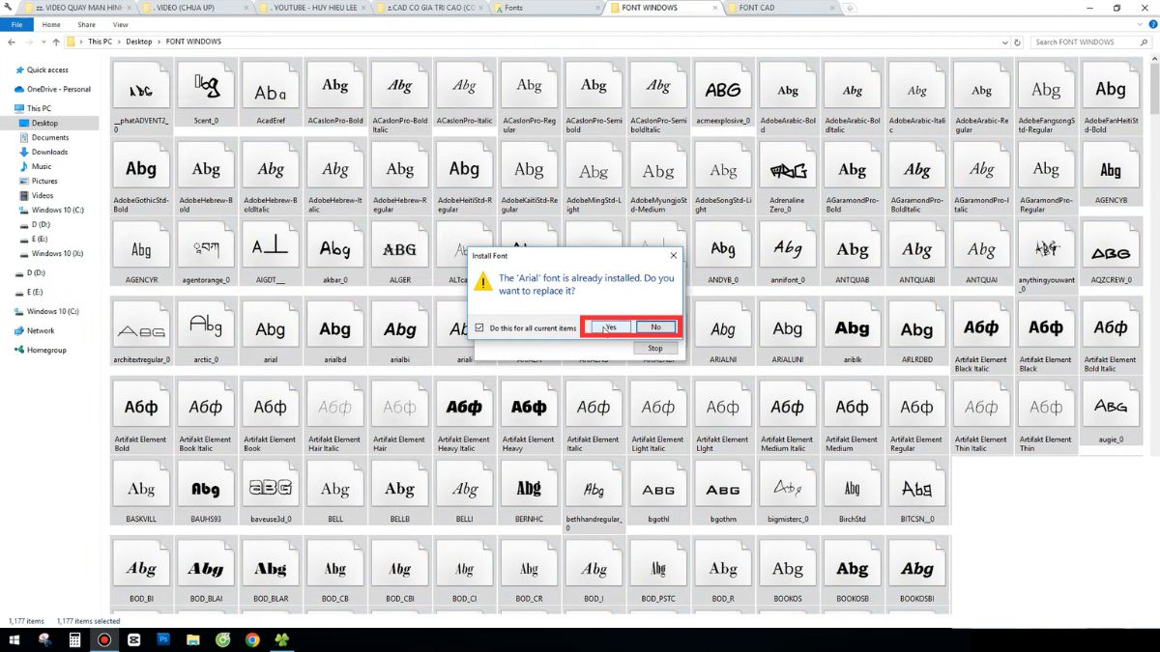Open the View ribbon tab

click(120, 24)
